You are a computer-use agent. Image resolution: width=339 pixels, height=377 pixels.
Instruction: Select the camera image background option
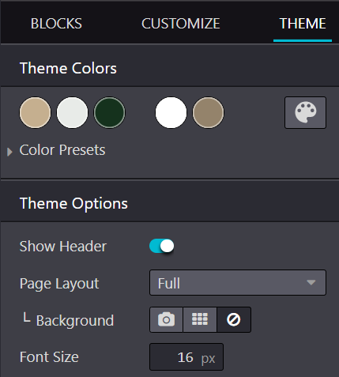coord(166,319)
